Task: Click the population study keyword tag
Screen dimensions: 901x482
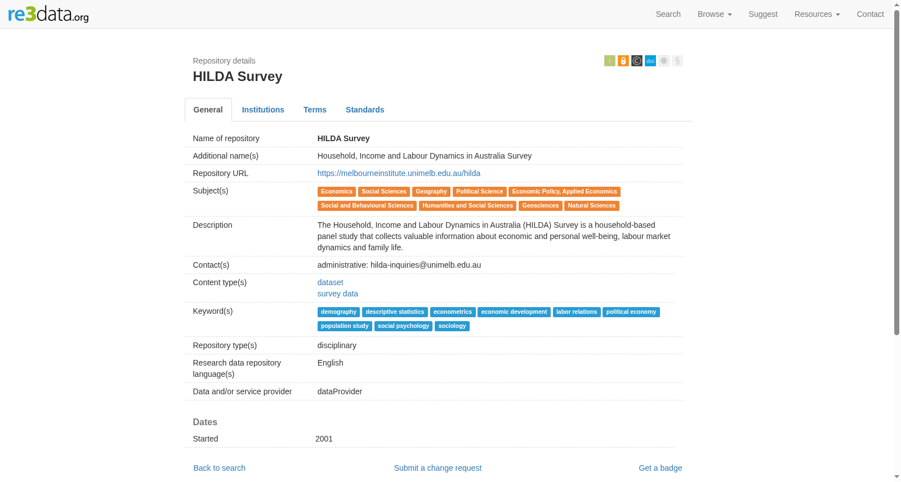Action: click(345, 326)
